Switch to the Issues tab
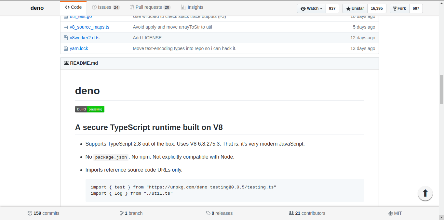Image resolution: width=444 pixels, height=220 pixels. click(x=106, y=7)
